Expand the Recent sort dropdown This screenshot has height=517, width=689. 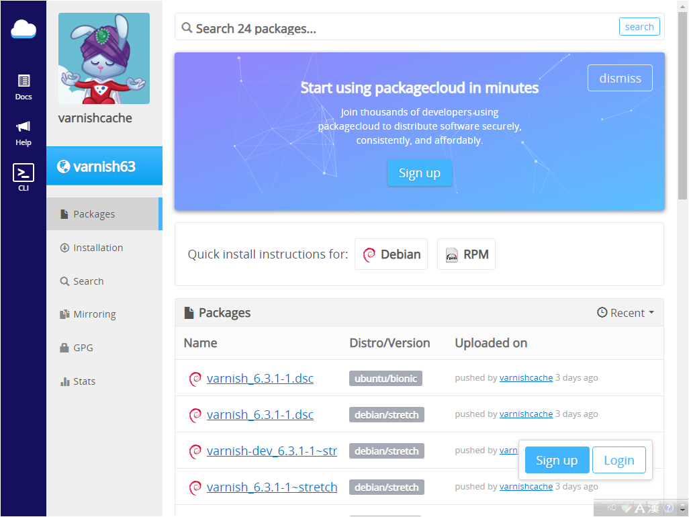tap(625, 313)
